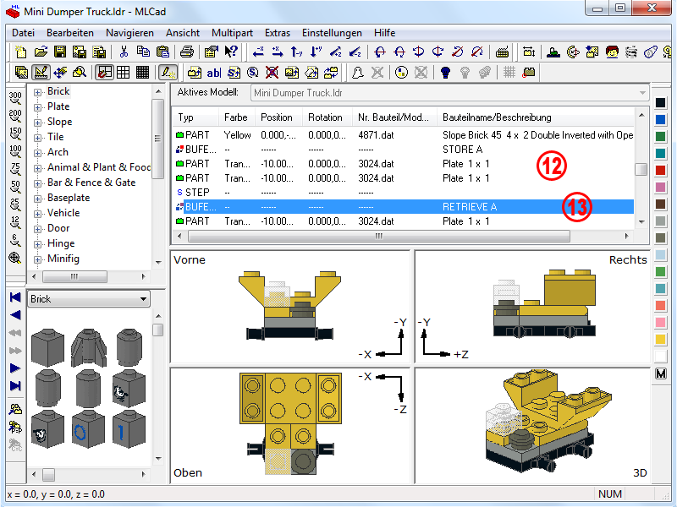Open the Brick parts group dropdown

pyautogui.click(x=143, y=299)
